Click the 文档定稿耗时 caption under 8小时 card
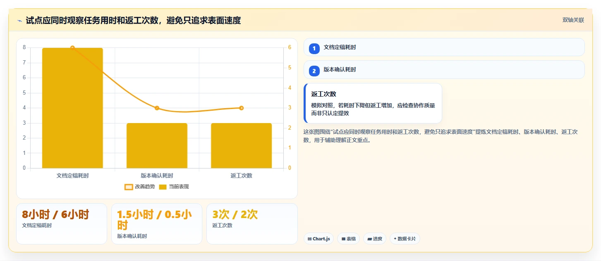Viewport: 601px width, 261px height. (x=37, y=225)
